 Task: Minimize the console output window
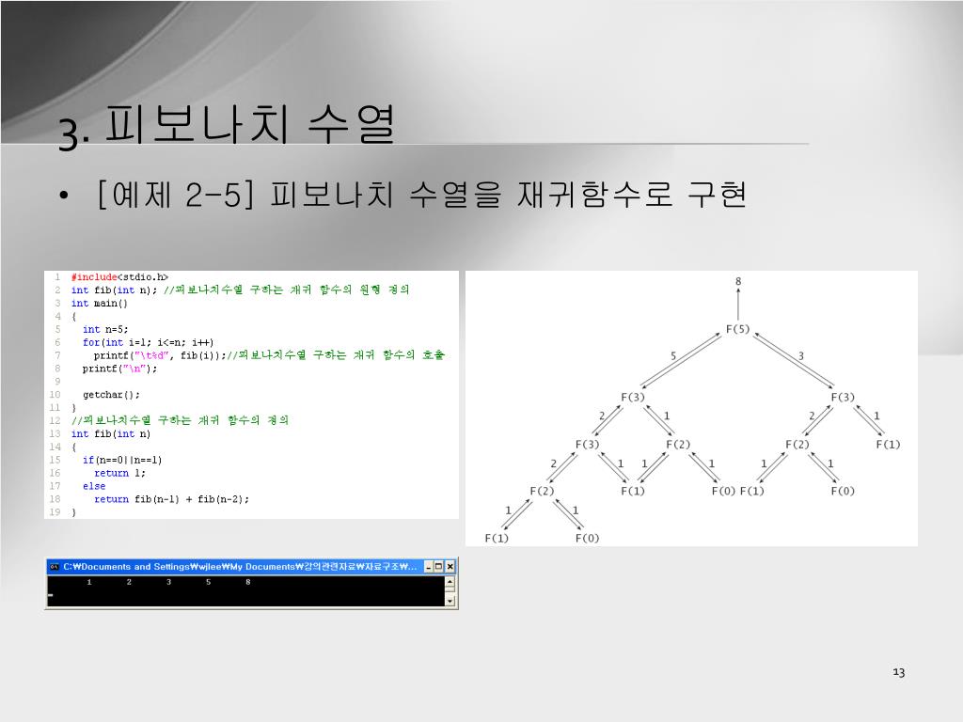tap(429, 567)
